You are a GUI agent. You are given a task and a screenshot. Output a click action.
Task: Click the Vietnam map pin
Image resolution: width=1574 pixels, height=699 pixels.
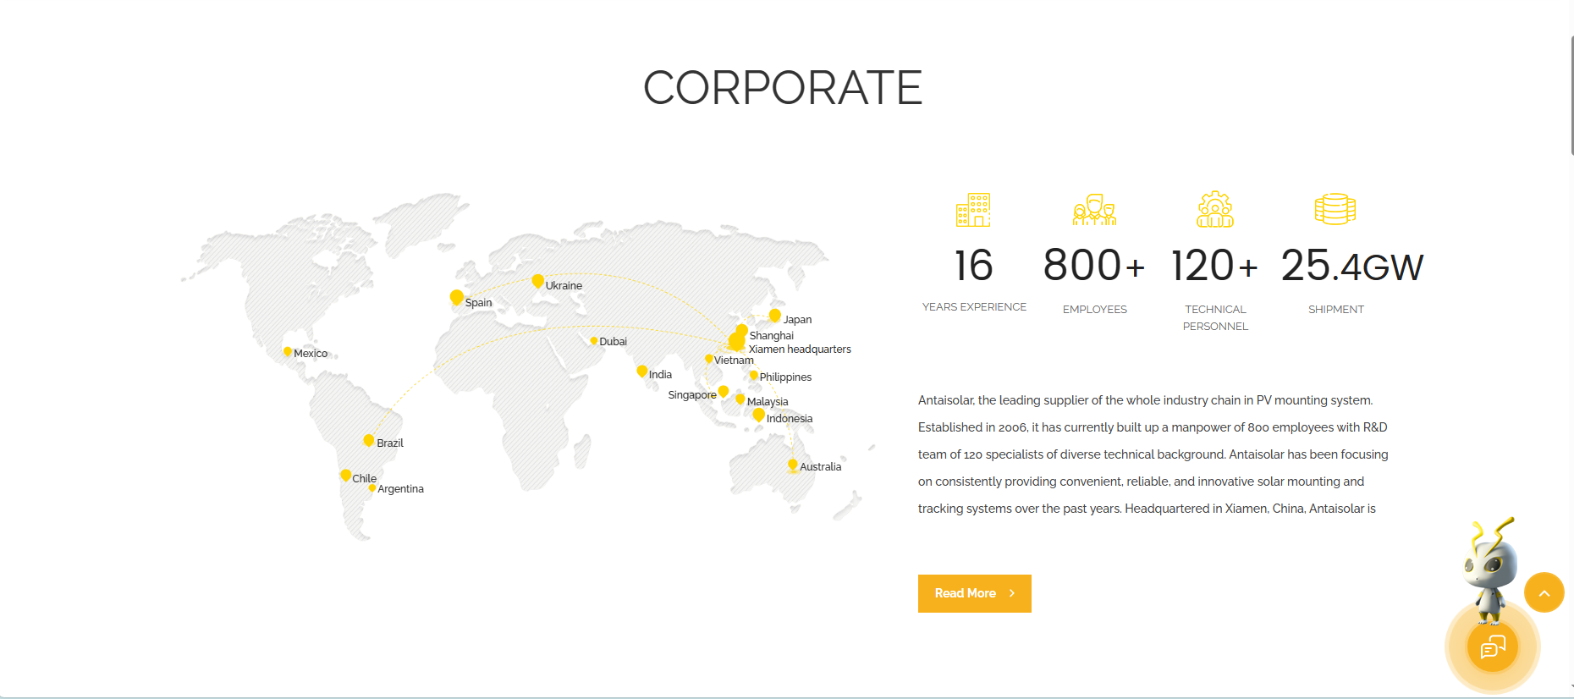pyautogui.click(x=709, y=359)
